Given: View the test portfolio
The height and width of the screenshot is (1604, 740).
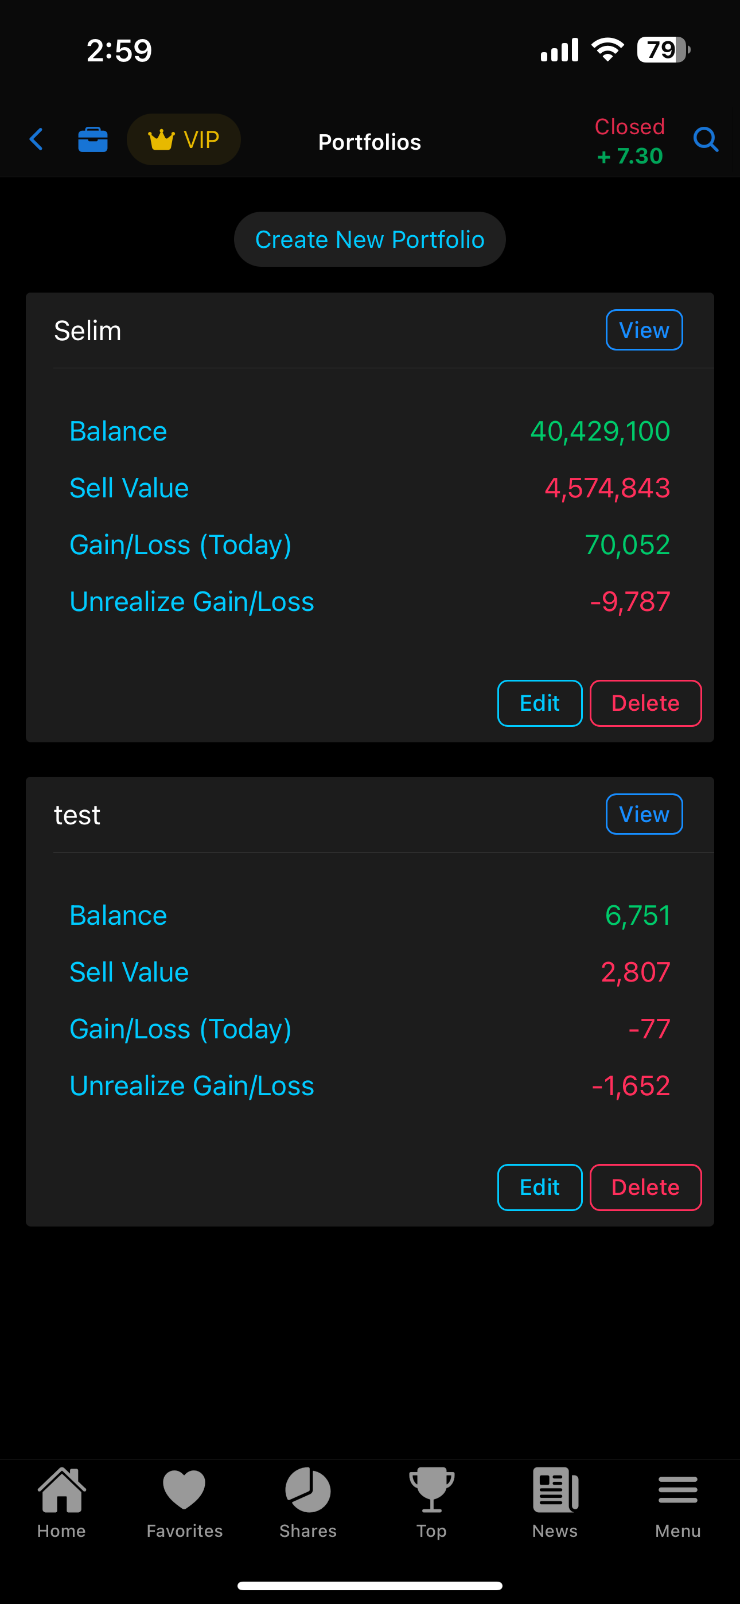Looking at the screenshot, I should [644, 815].
